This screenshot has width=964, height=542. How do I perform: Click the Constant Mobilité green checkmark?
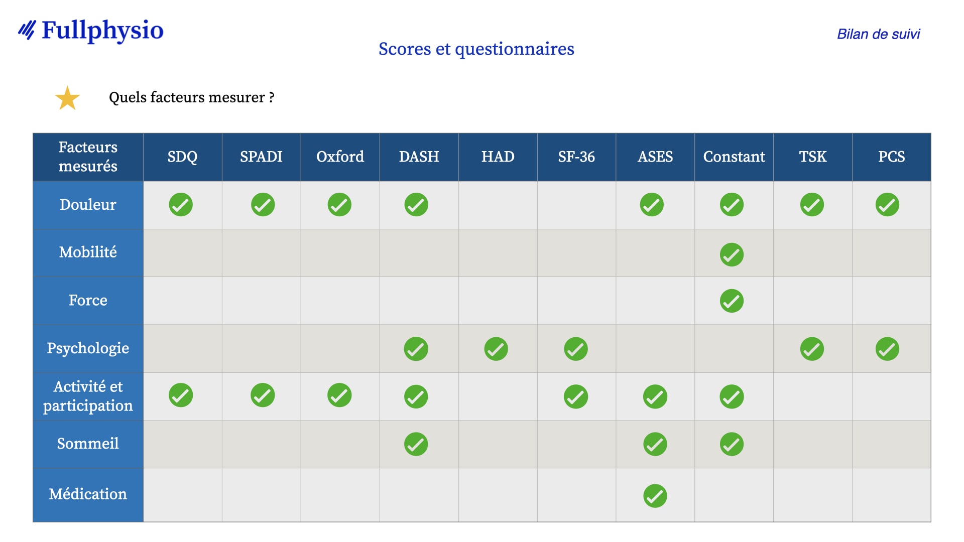pos(732,254)
